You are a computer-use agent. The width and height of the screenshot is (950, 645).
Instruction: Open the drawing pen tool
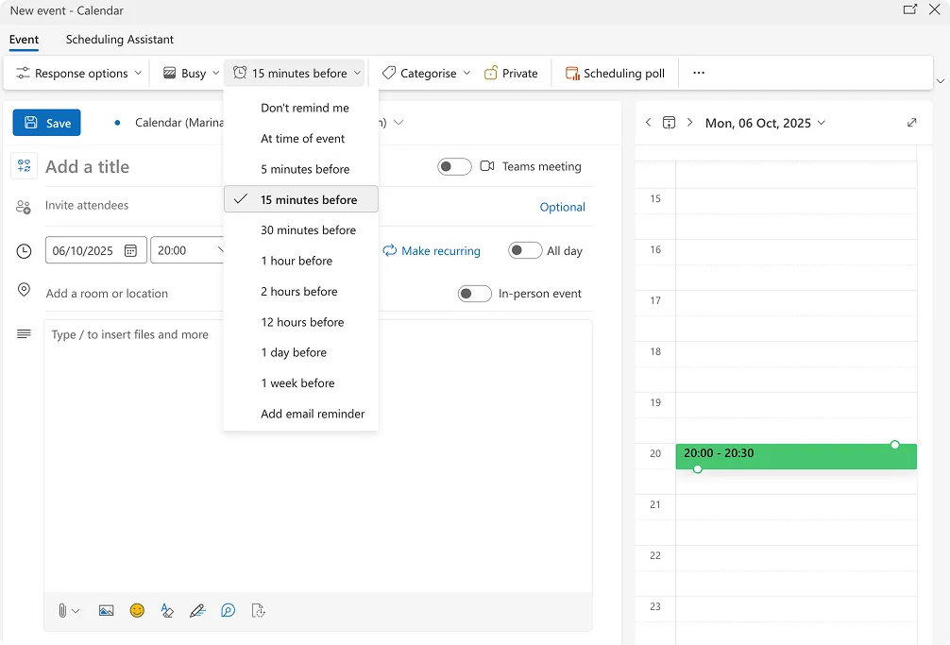tap(197, 610)
